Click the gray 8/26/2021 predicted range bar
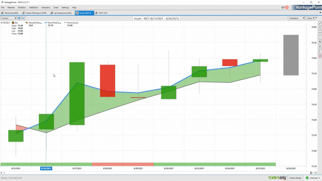 coord(291,55)
